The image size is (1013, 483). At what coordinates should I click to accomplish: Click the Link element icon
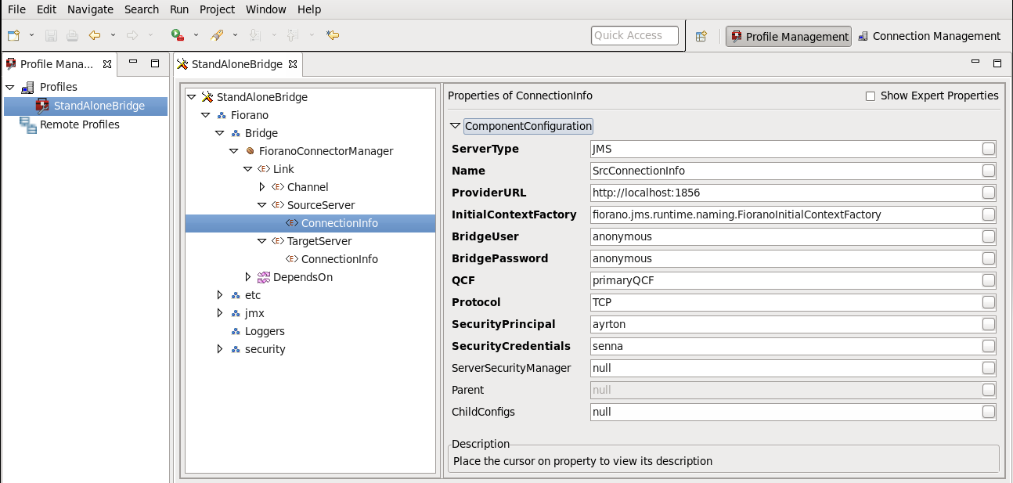click(x=264, y=169)
